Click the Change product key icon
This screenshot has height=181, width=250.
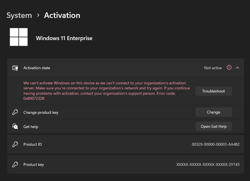(15, 112)
